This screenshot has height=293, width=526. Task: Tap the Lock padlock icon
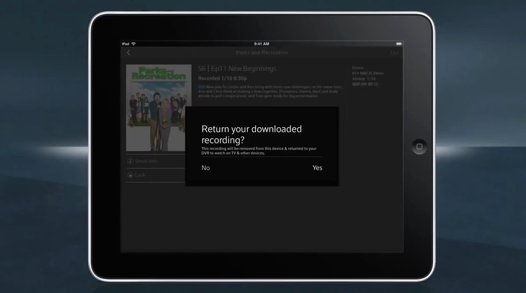point(131,175)
